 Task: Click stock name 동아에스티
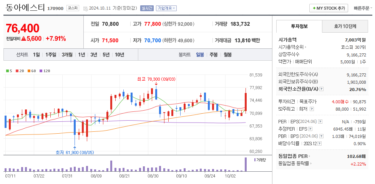point(25,7)
